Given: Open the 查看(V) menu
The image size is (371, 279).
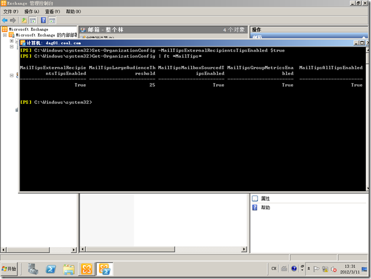Looking at the screenshot, I should pyautogui.click(x=52, y=12).
